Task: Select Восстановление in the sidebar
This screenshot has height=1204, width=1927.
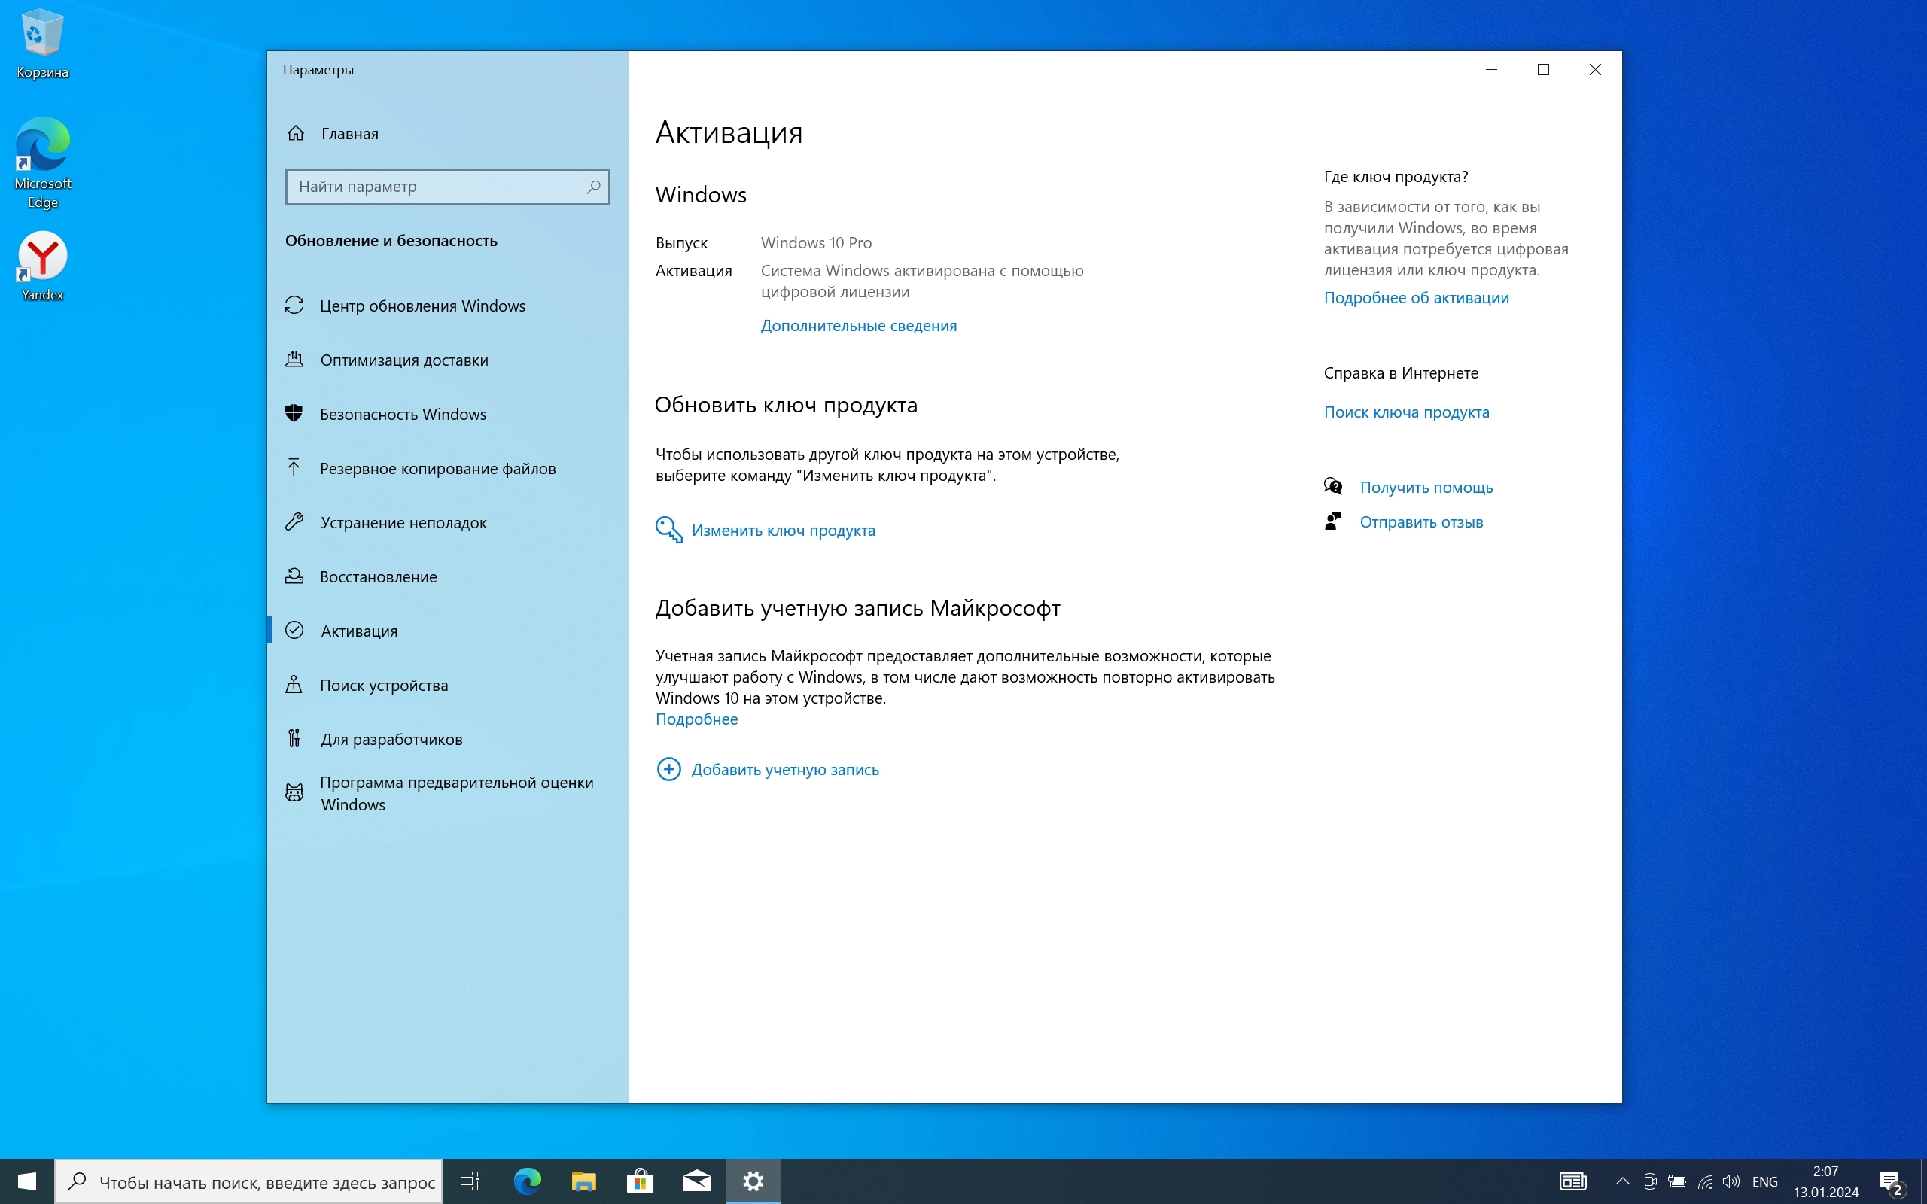Action: pyautogui.click(x=378, y=576)
